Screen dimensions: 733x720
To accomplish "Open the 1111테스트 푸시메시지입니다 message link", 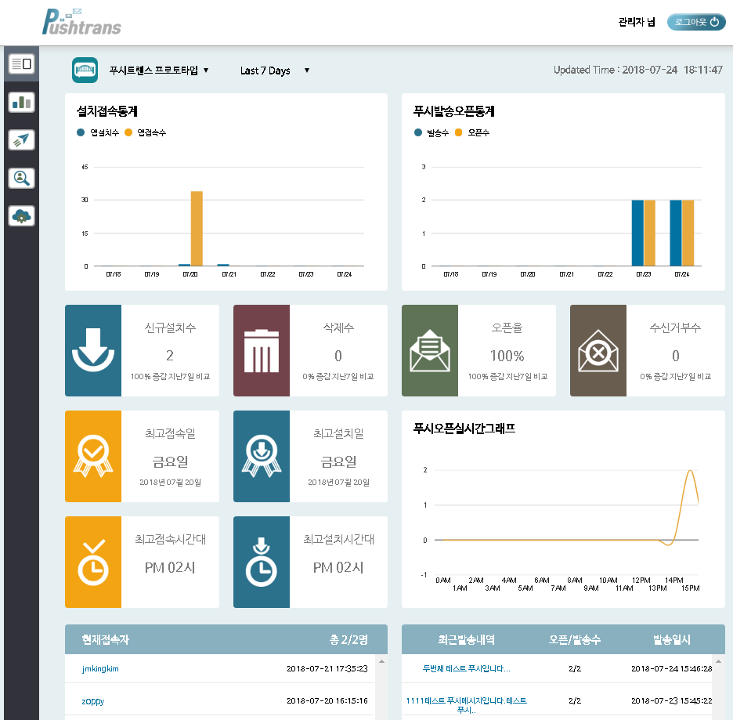I will (466, 705).
